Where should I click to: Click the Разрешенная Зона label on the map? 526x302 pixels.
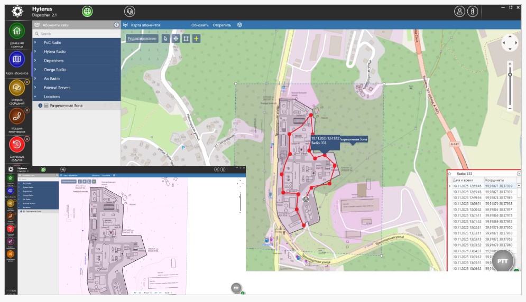tap(353, 139)
